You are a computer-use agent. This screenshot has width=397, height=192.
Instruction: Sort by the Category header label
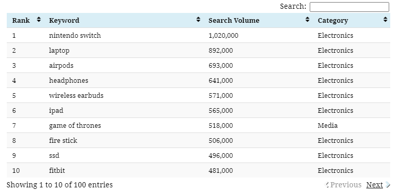[333, 20]
